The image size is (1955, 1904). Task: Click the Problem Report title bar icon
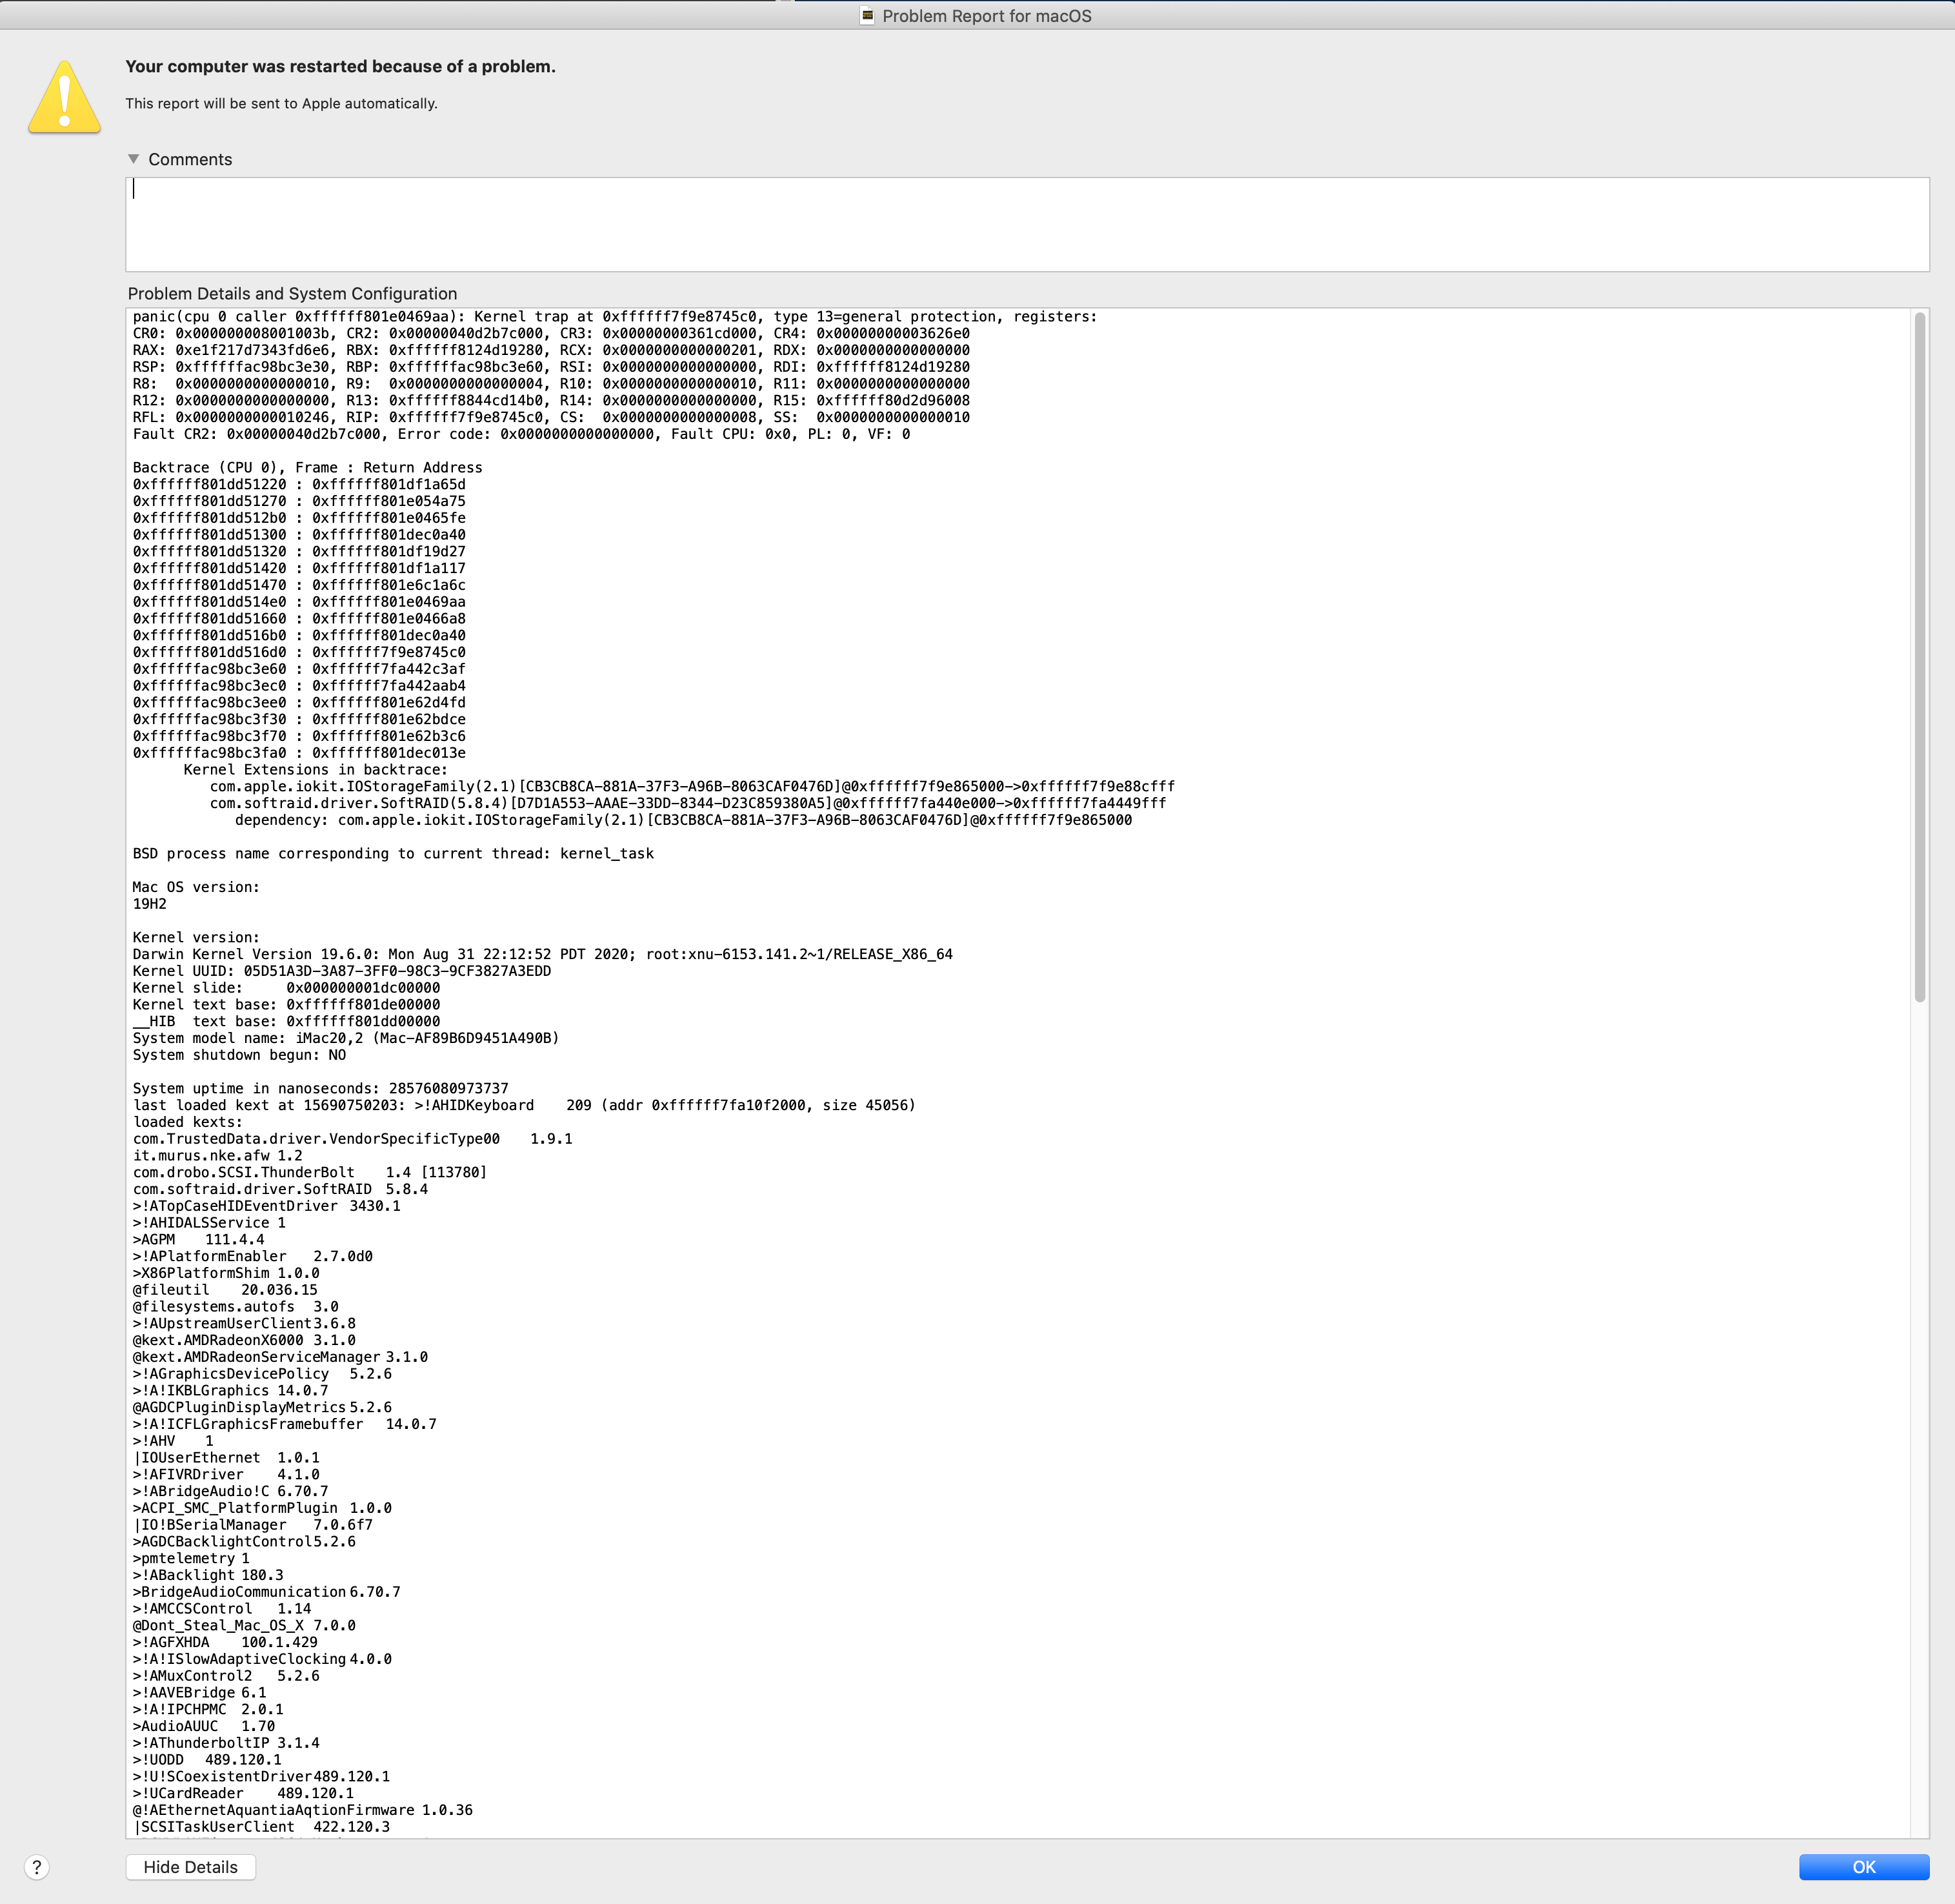pos(868,16)
